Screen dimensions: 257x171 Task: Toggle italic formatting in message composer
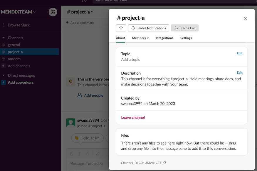pos(79,154)
